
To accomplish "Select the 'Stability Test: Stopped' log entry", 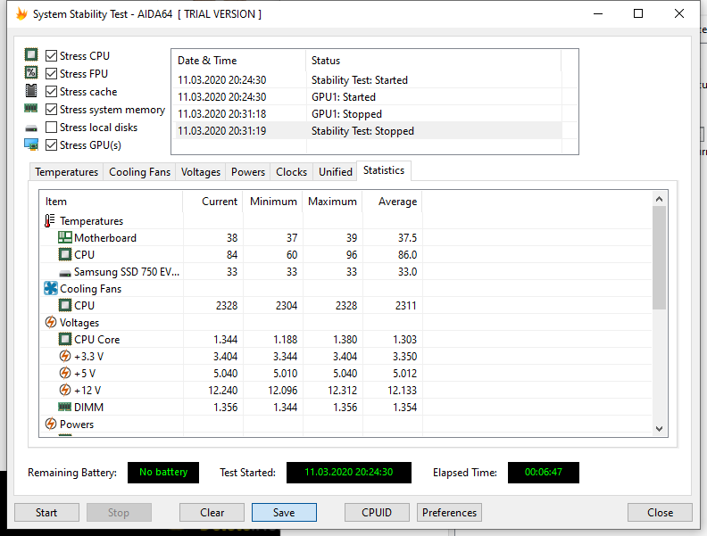I will click(x=367, y=131).
